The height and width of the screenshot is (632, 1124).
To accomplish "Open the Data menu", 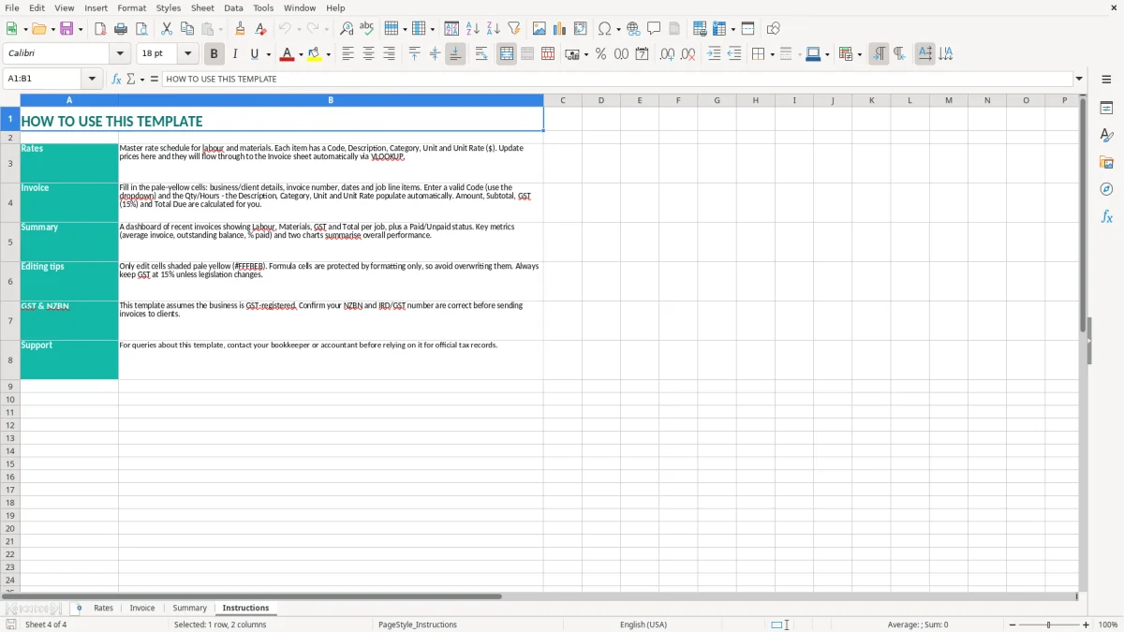I will click(233, 7).
